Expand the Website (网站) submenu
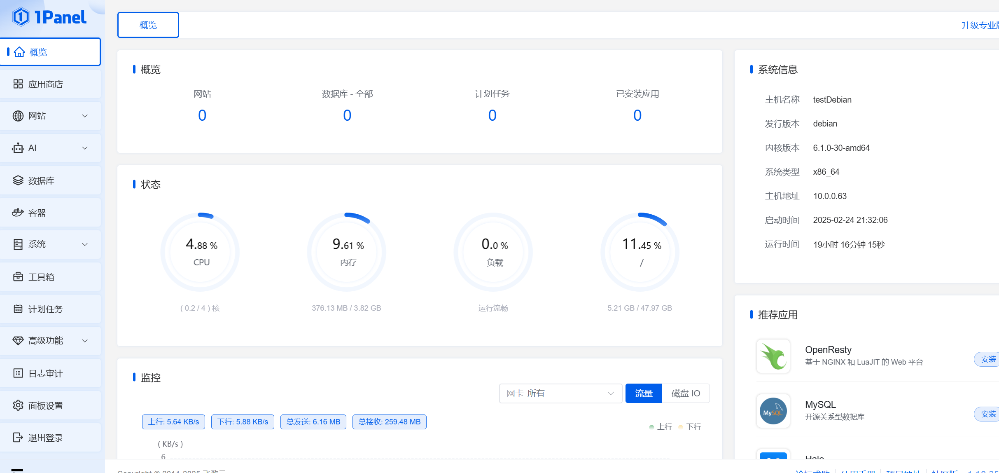 tap(85, 116)
